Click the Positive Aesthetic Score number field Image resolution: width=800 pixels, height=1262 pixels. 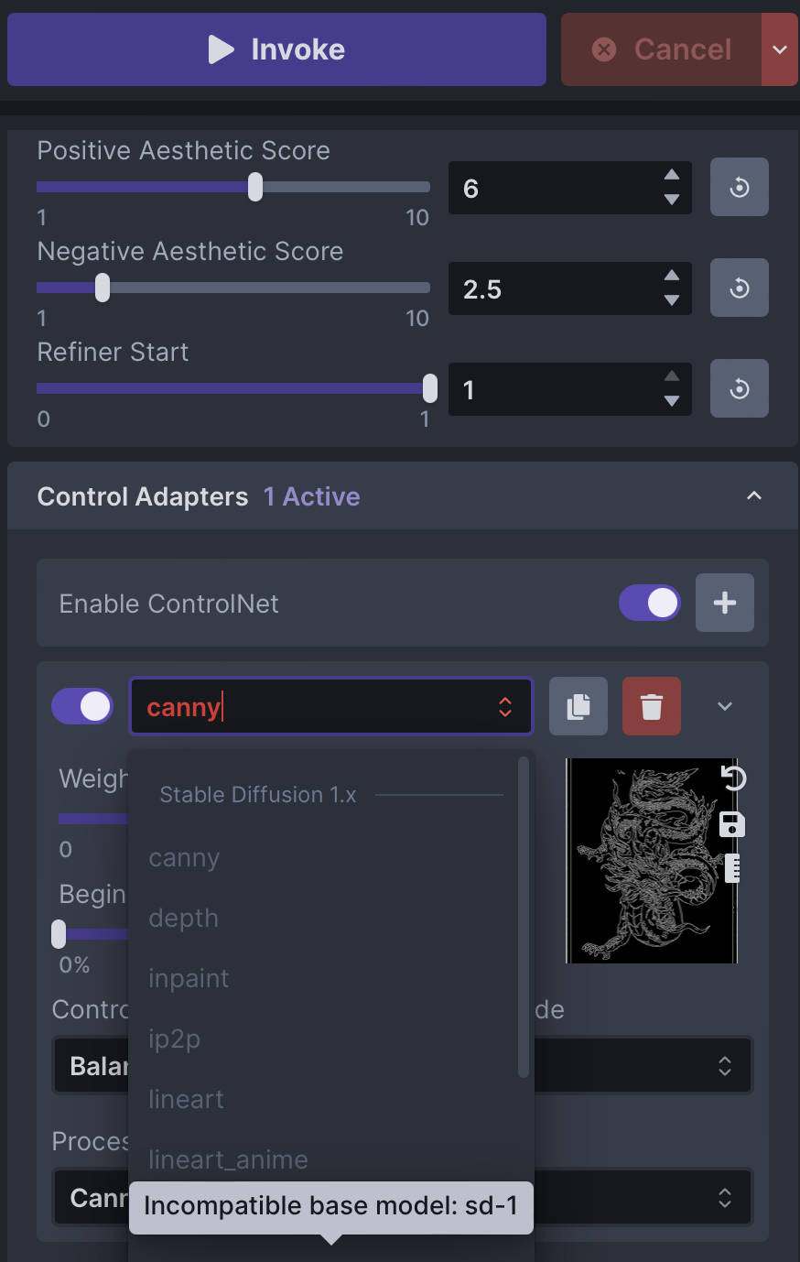click(549, 187)
